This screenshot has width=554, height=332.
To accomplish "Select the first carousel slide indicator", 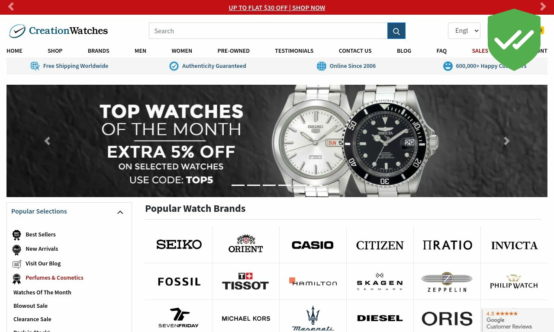I will [x=238, y=185].
